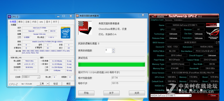Switch to the 关于 tab in CPU-Z
Image resolution: width=224 pixels, height=101 pixels.
pos(55,22)
